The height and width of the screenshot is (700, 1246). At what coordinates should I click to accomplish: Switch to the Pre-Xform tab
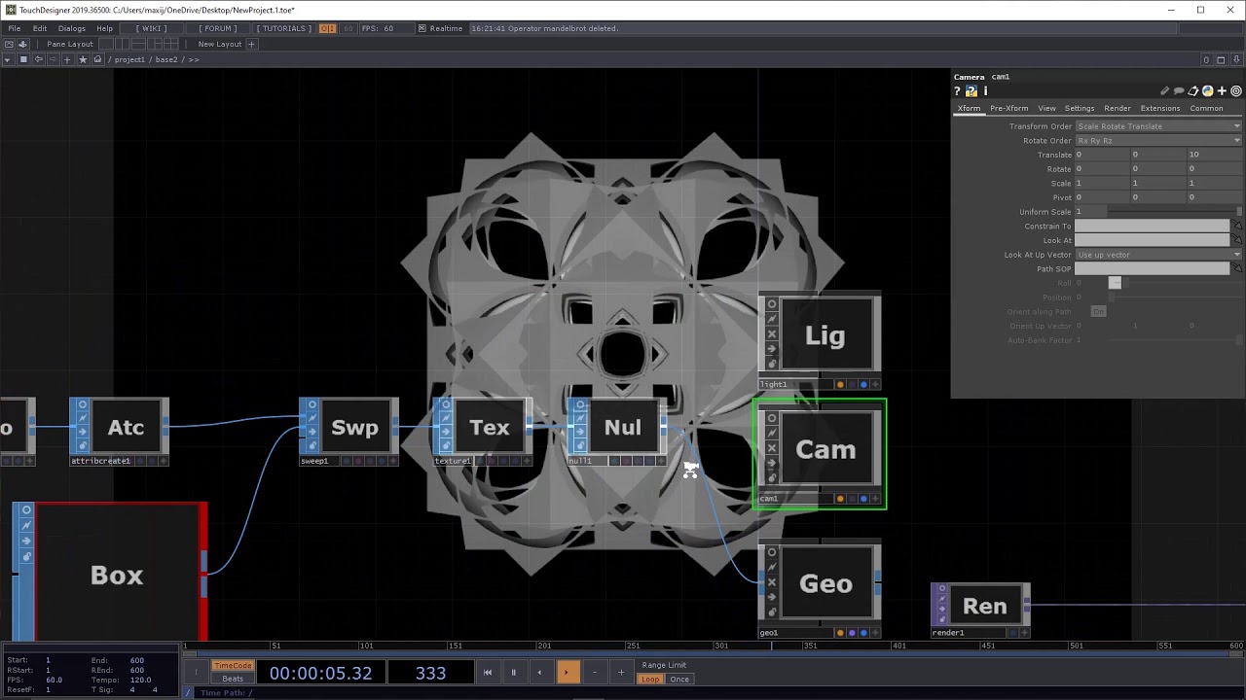click(1008, 108)
